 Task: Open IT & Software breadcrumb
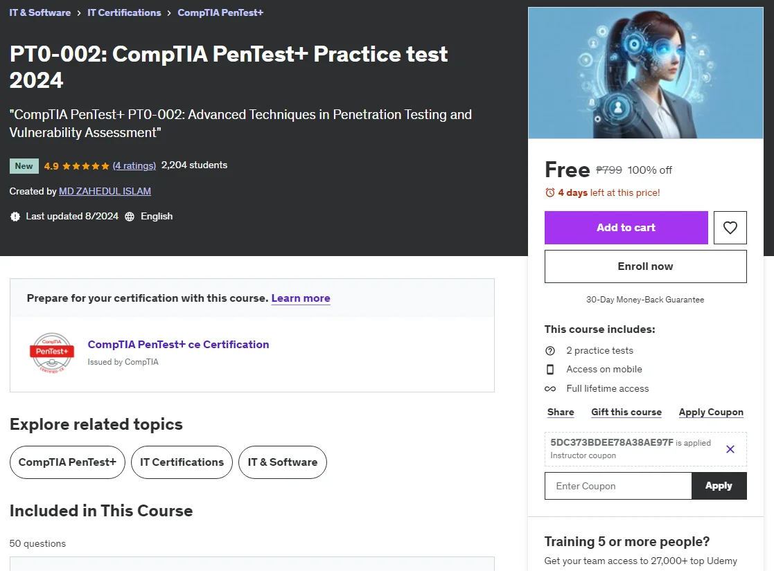point(40,13)
